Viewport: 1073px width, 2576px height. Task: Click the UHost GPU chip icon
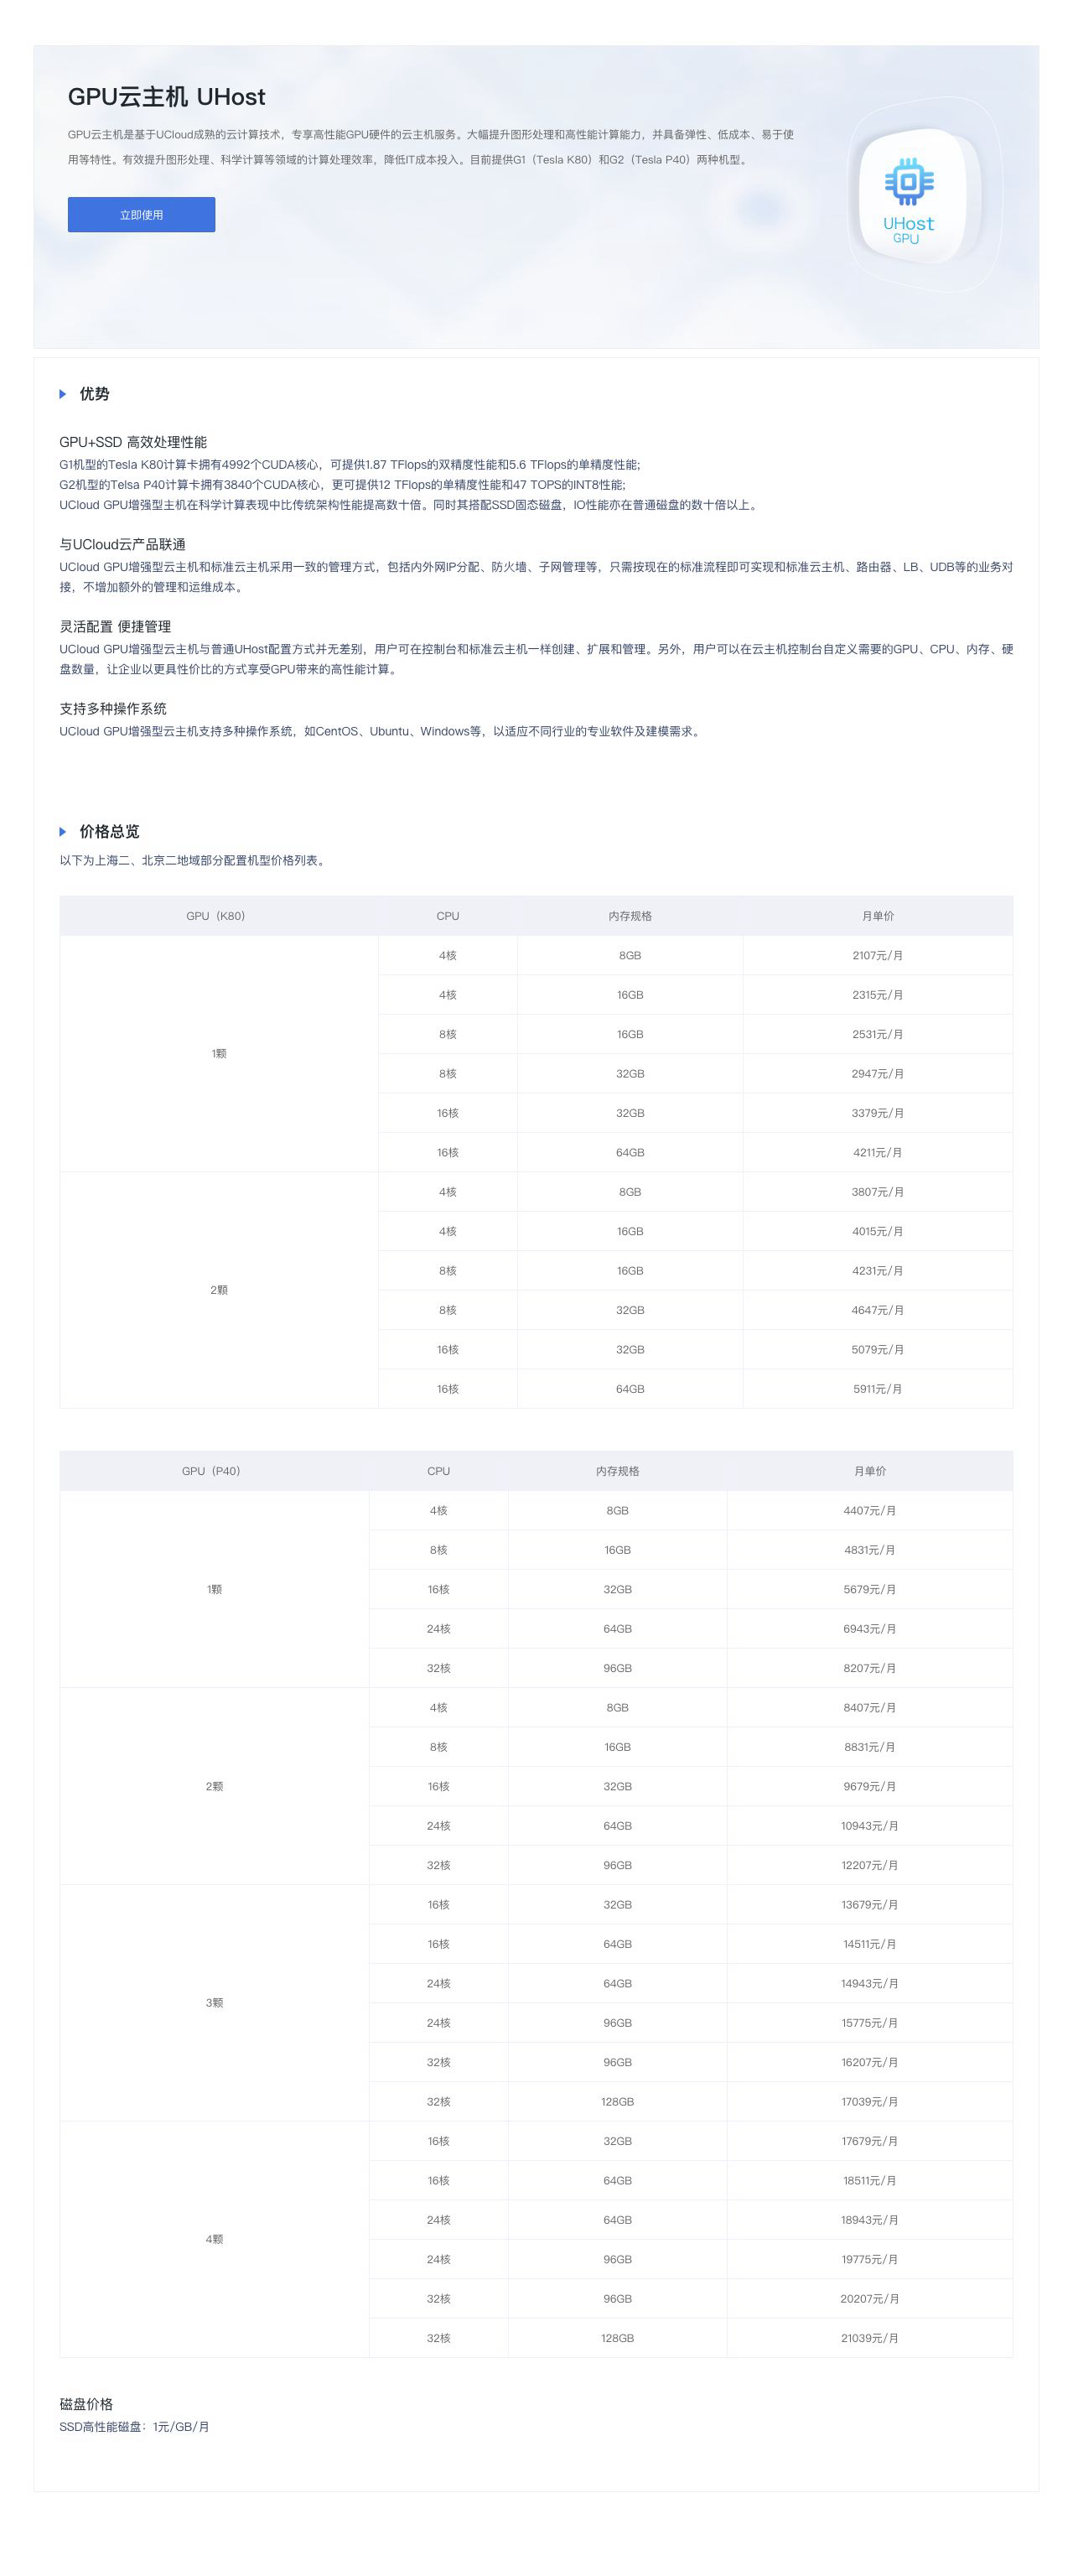pyautogui.click(x=908, y=197)
